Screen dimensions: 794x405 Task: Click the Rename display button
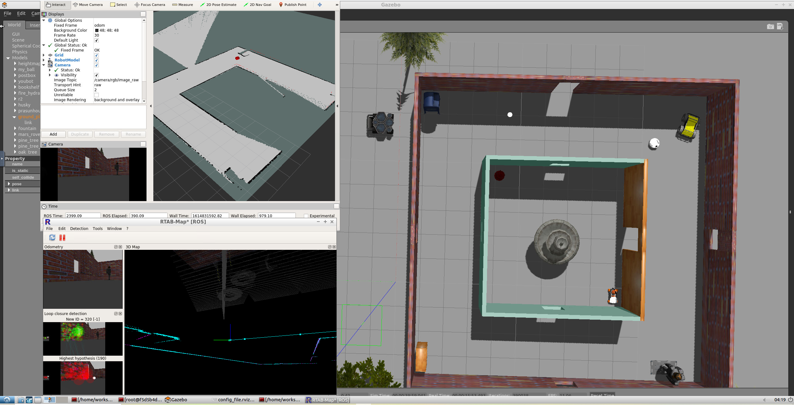click(133, 134)
